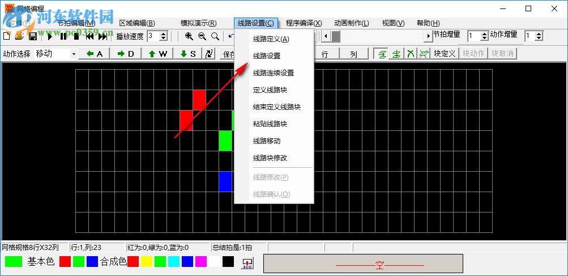Image resolution: width=568 pixels, height=276 pixels.
Task: Click the beat scrollbar left arrow
Action: pyautogui.click(x=326, y=36)
